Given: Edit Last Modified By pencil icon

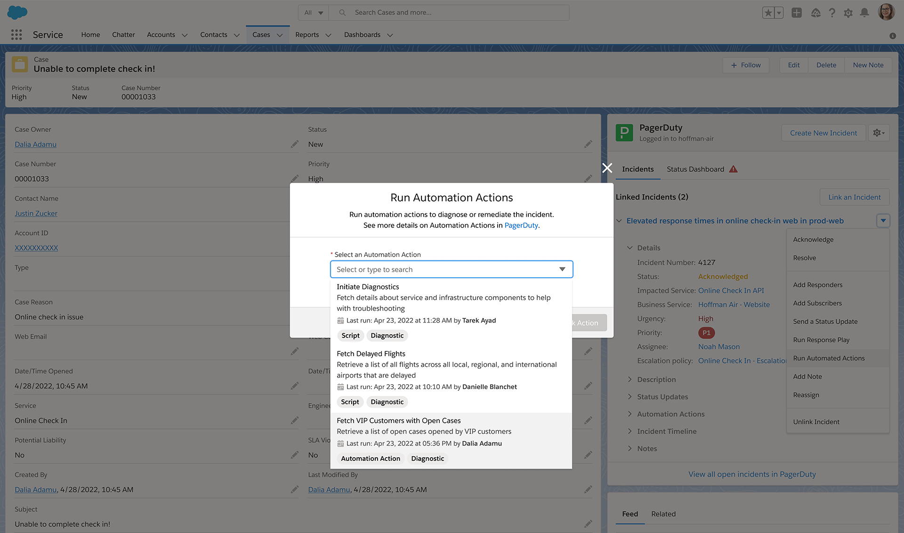Looking at the screenshot, I should pyautogui.click(x=588, y=489).
